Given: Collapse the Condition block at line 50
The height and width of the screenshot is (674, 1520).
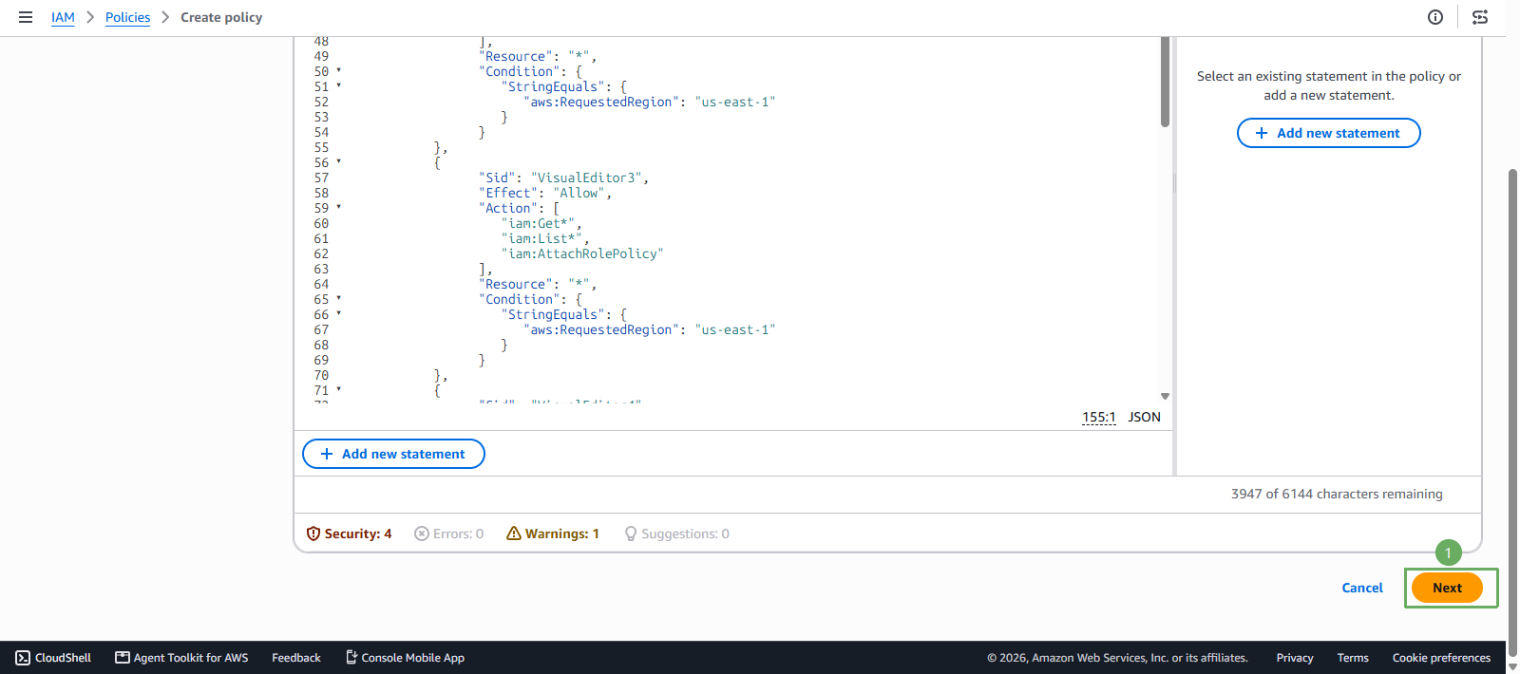Looking at the screenshot, I should pos(339,70).
